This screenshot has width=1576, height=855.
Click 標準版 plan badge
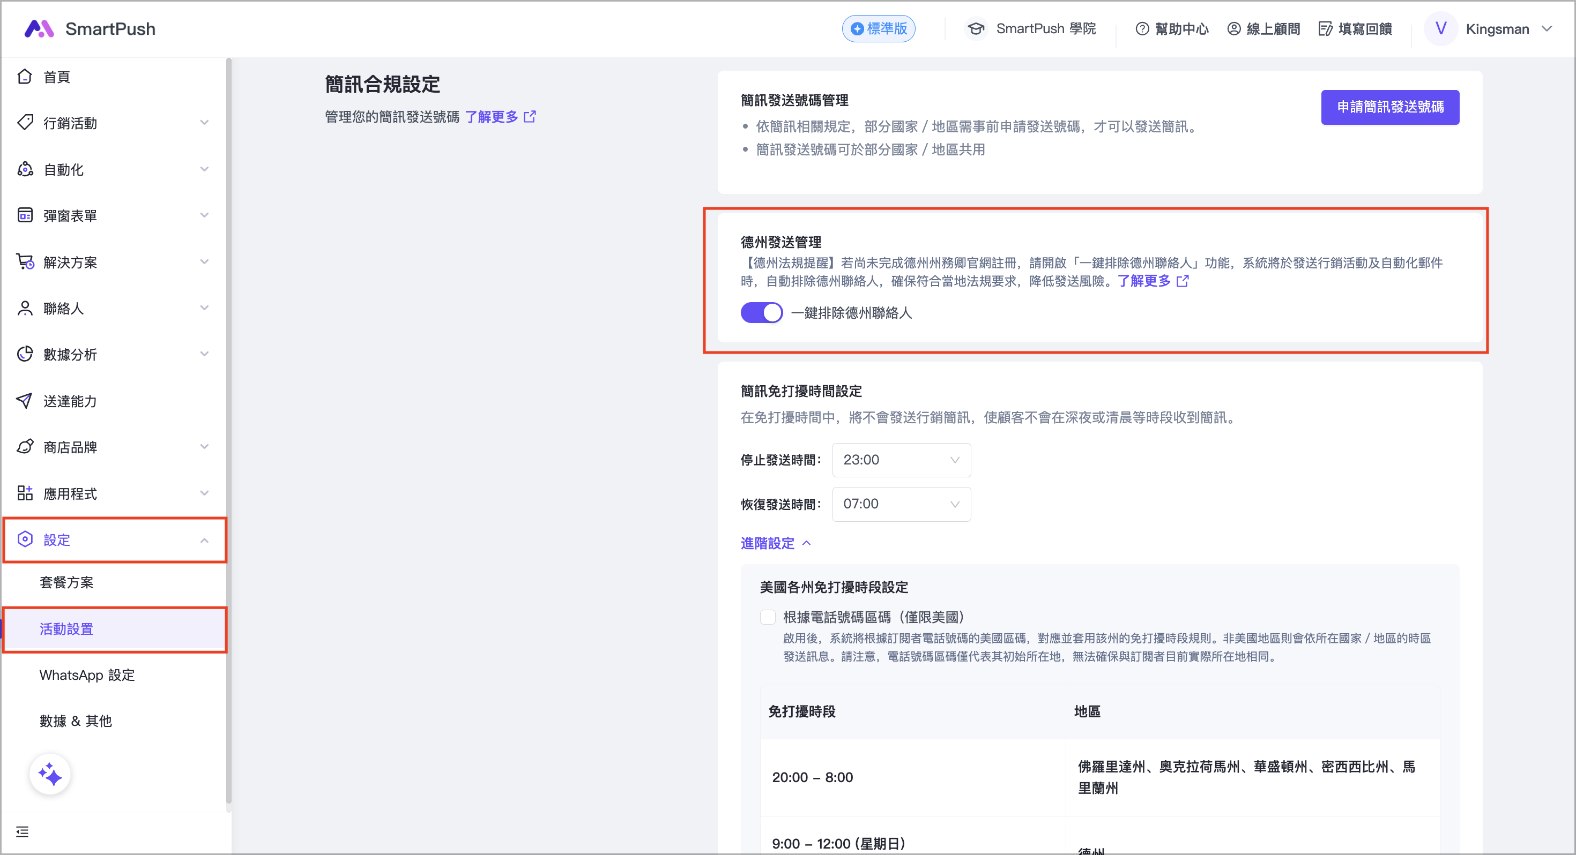coord(879,29)
